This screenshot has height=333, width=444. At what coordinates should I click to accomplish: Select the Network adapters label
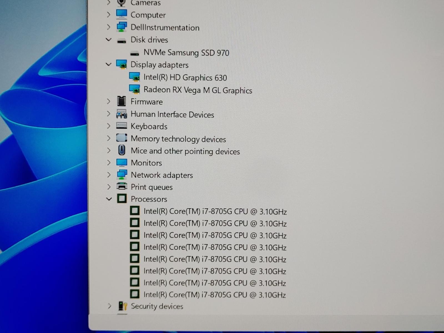coord(162,175)
